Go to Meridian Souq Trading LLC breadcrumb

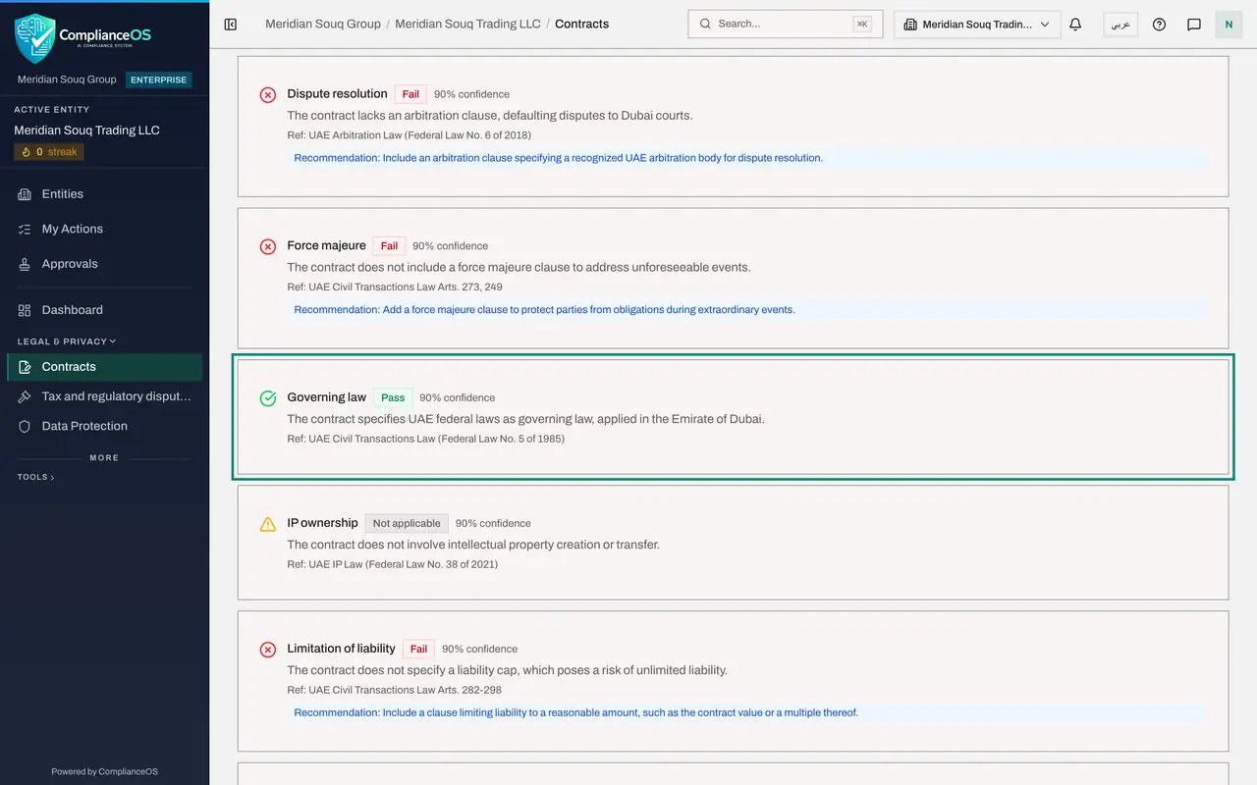click(x=467, y=24)
